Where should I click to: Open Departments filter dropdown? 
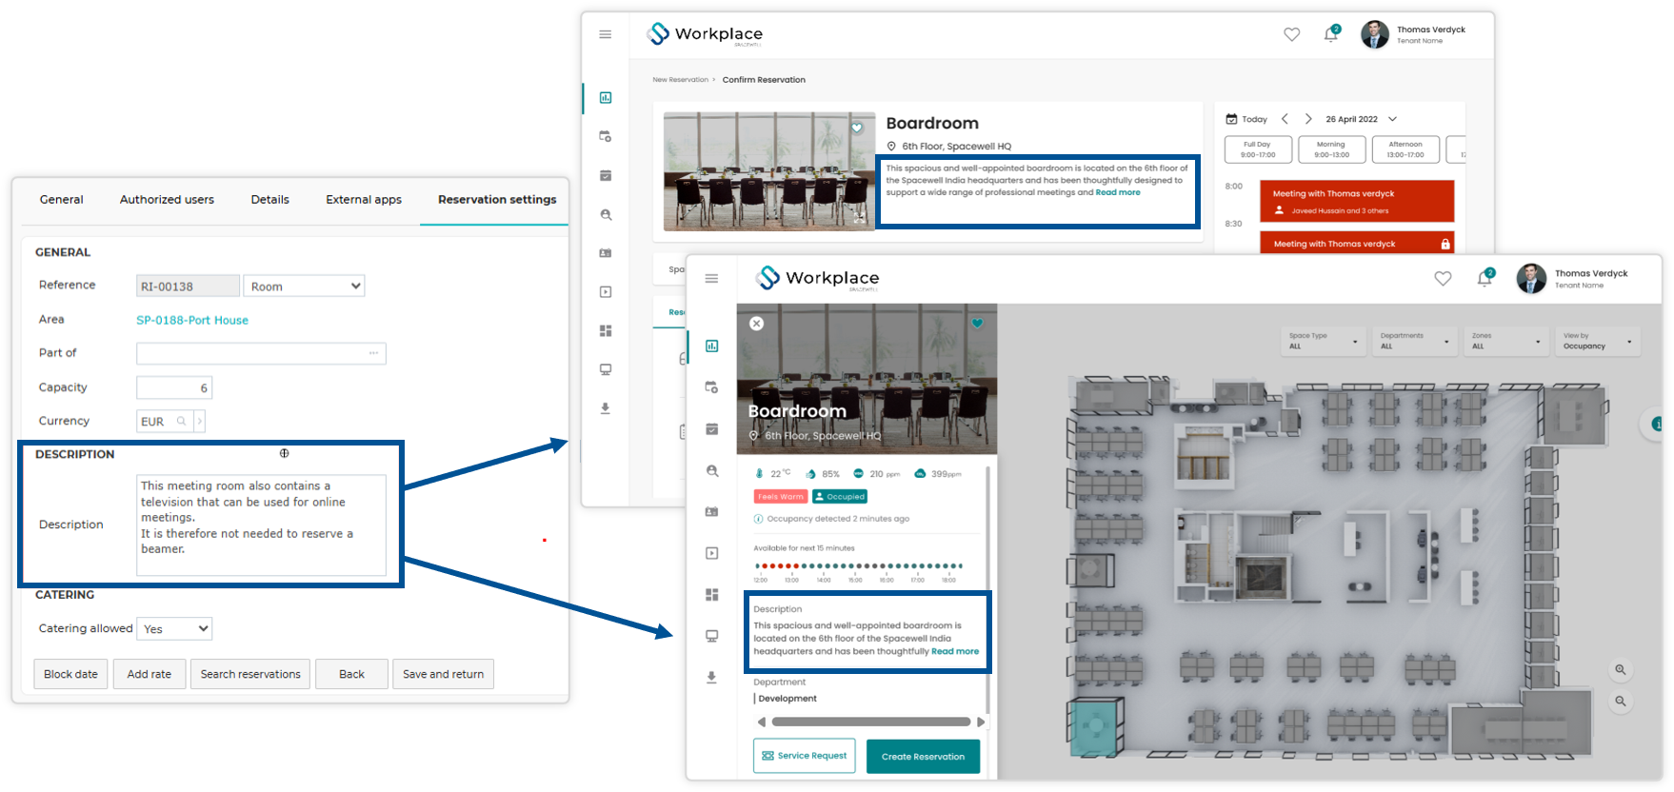click(1415, 341)
